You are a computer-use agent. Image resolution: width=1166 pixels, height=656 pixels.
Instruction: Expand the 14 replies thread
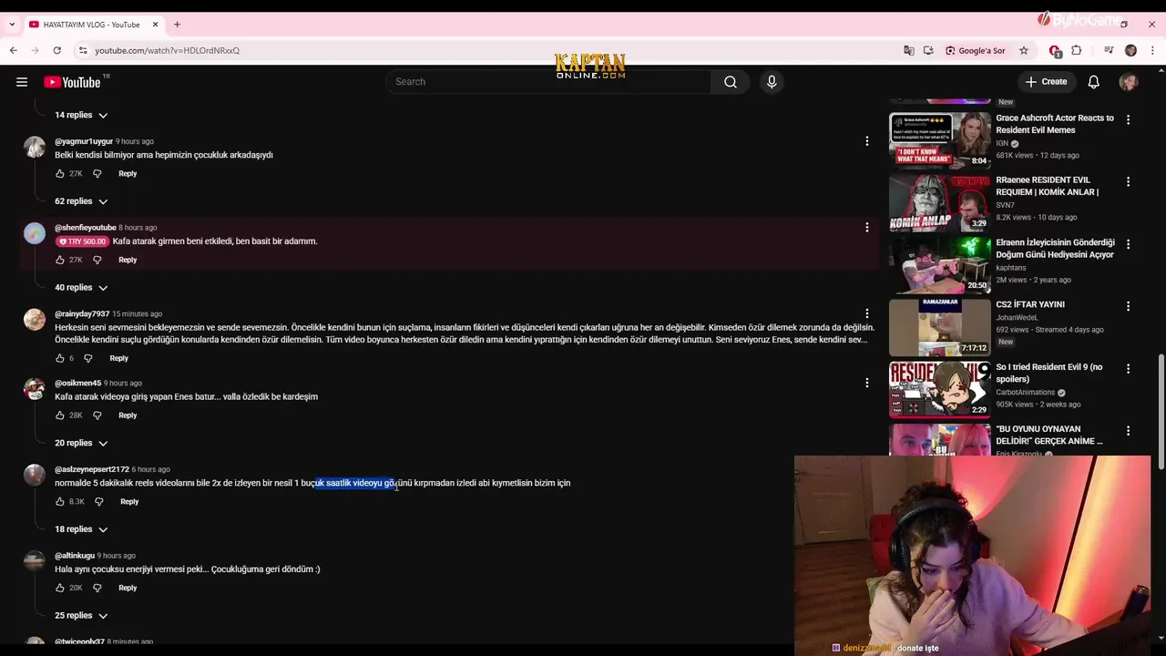81,115
